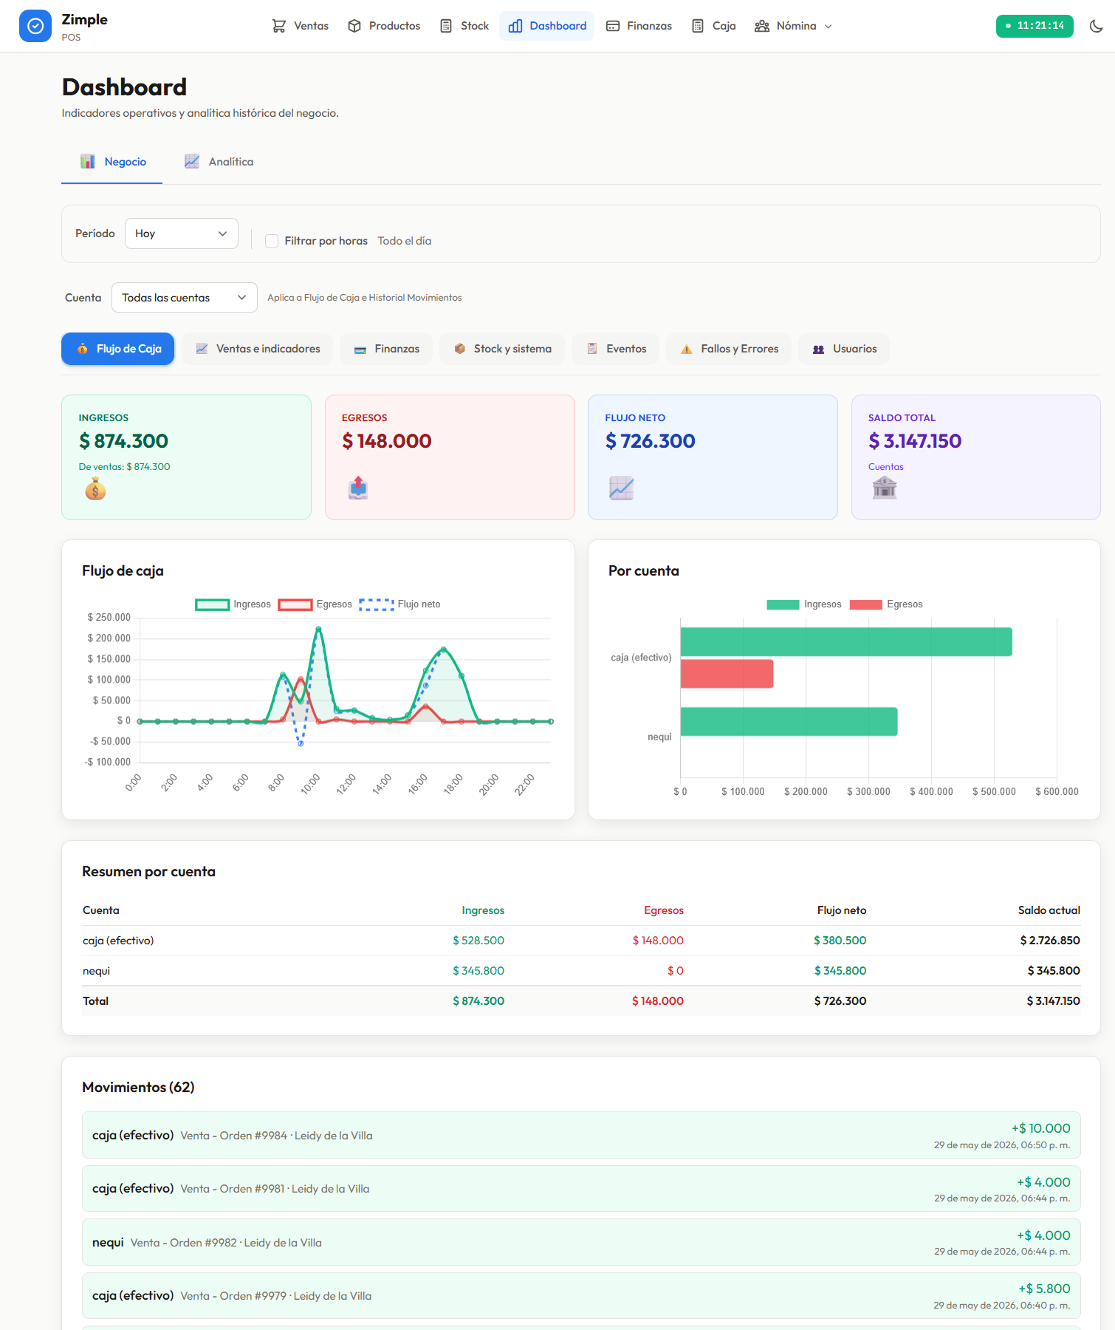This screenshot has width=1115, height=1330.
Task: Hide Egresos series in Por cuenta legend
Action: 886,604
